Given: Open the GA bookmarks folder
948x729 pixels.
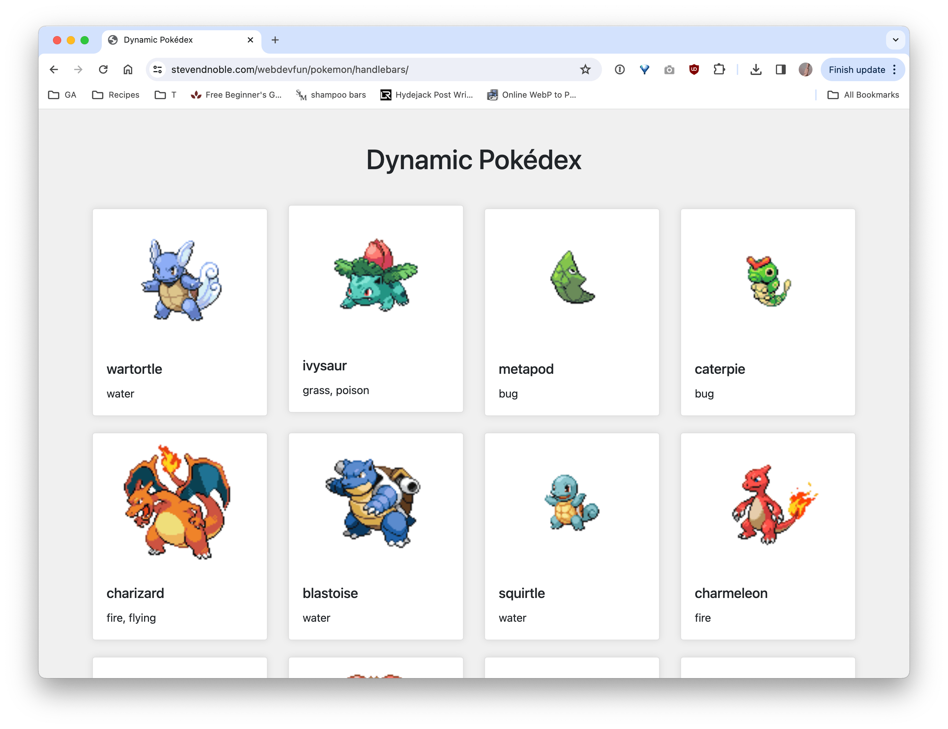Looking at the screenshot, I should click(62, 95).
